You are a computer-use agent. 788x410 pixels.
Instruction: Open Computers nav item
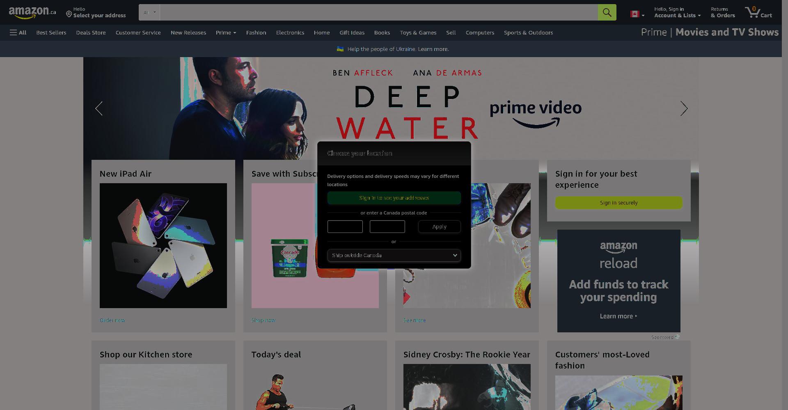(480, 32)
